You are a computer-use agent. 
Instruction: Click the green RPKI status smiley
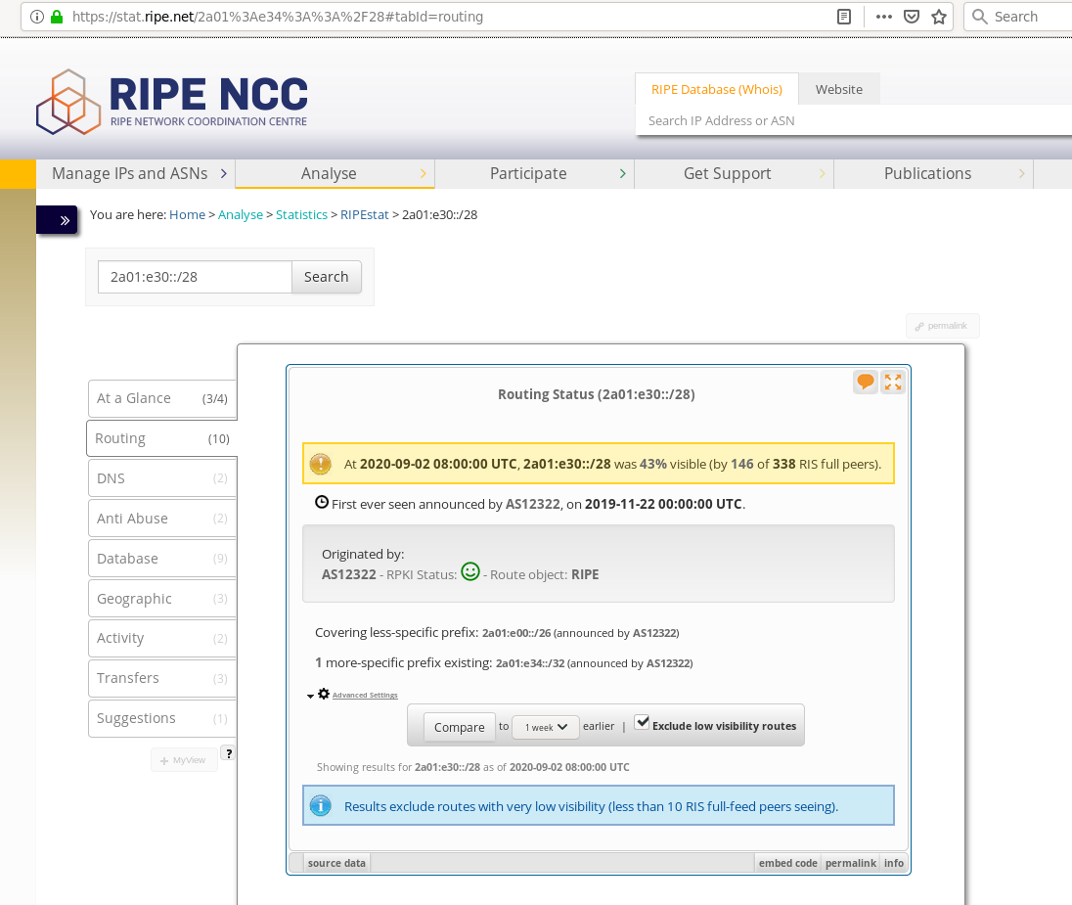[470, 571]
